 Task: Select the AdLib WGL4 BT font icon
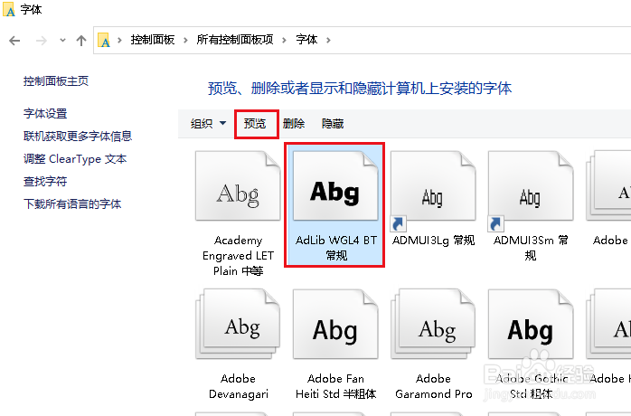pos(335,185)
